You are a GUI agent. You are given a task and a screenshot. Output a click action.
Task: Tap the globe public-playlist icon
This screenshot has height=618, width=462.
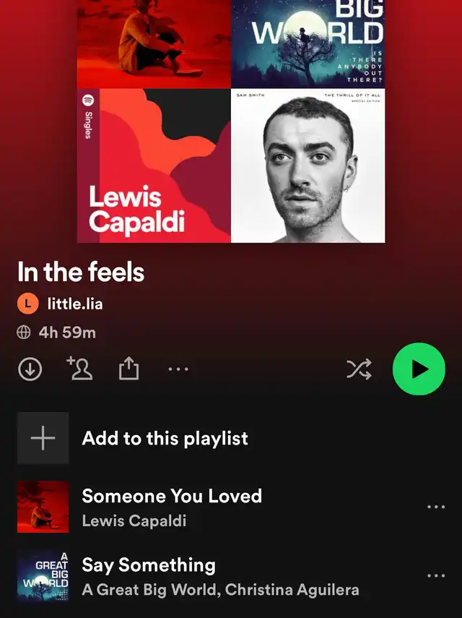point(24,332)
